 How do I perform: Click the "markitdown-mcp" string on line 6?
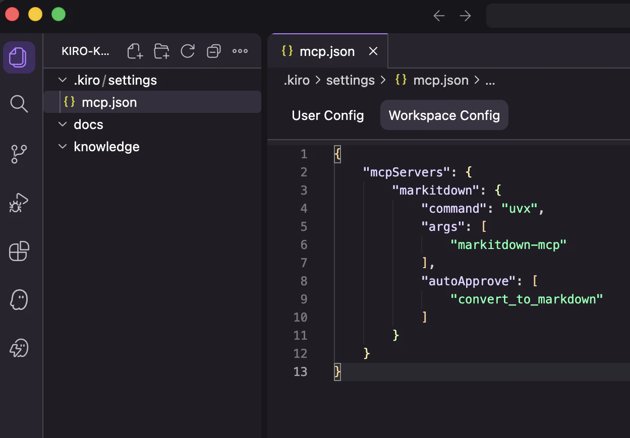pos(509,245)
